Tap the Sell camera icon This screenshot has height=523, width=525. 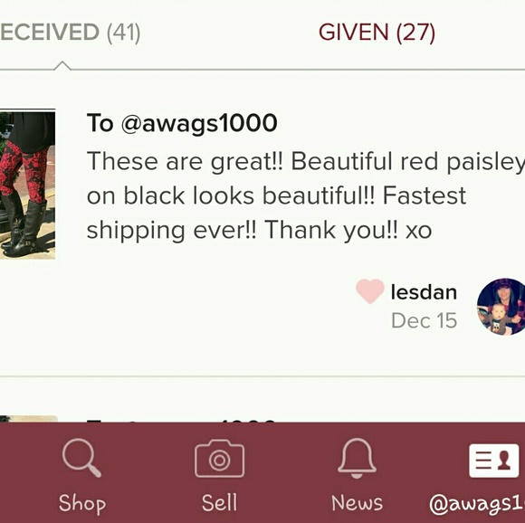point(220,459)
